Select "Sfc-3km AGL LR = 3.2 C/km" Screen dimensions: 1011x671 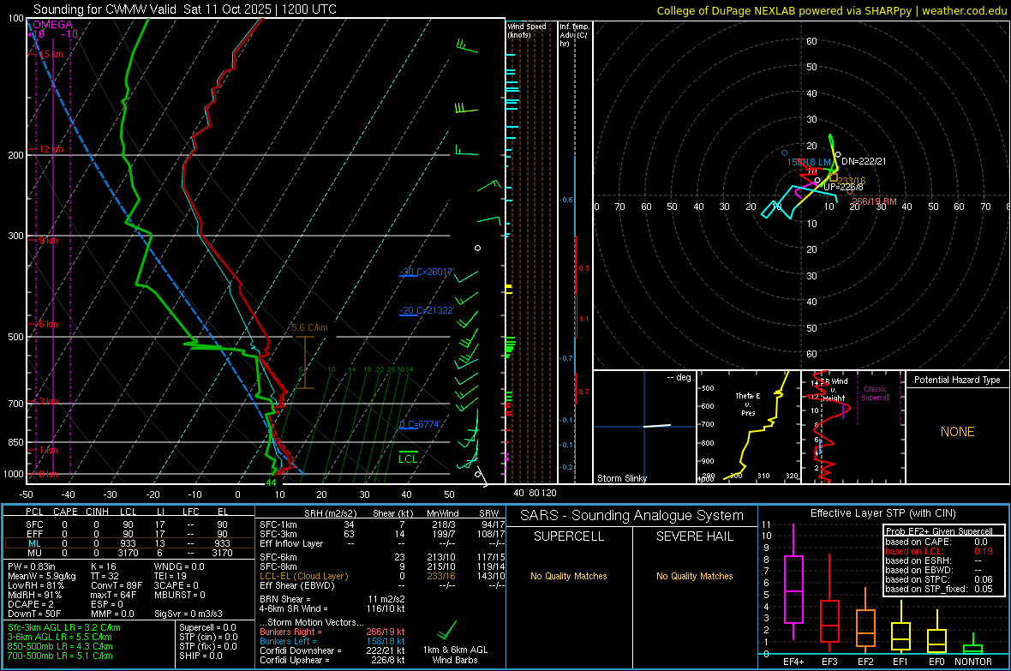pyautogui.click(x=64, y=627)
